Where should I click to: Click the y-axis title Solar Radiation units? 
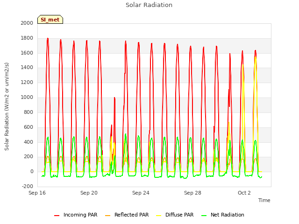pos(7,106)
